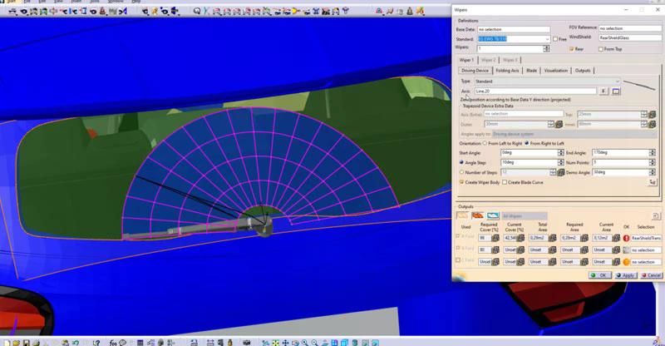The image size is (665, 346).
Task: Click the refresh icon at Outputs top right
Action: pos(656,215)
